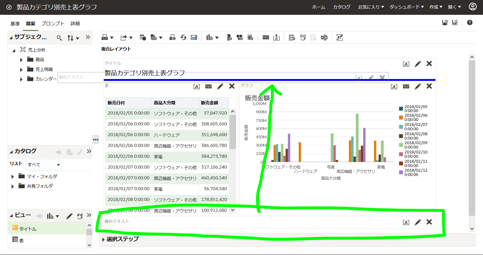
Task: Edit the Title view with its pencil icon
Action: click(418, 64)
